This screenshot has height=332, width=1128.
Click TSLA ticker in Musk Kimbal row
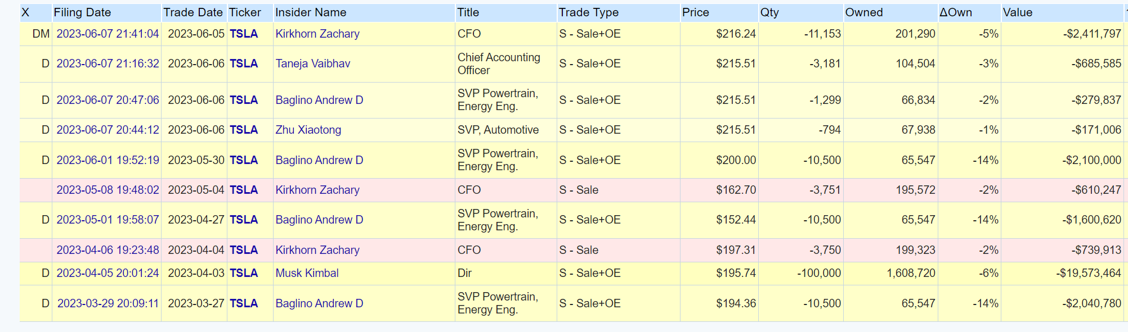(x=244, y=273)
